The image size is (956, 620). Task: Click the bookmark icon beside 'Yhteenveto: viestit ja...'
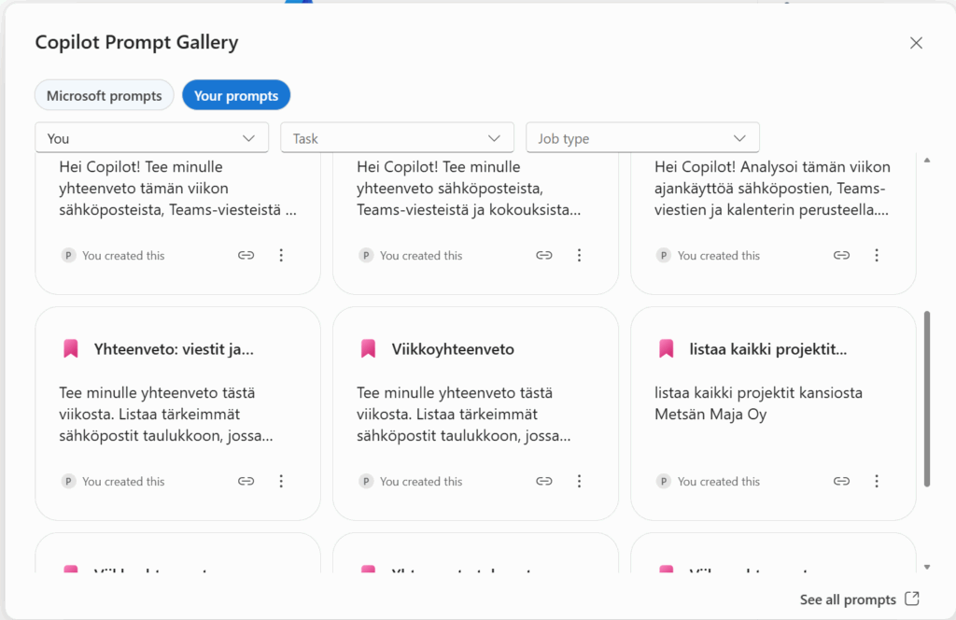(71, 348)
